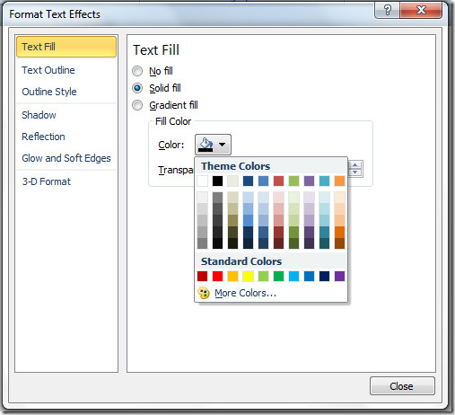The height and width of the screenshot is (415, 455).
Task: Click the More Colors palette icon
Action: coord(204,293)
